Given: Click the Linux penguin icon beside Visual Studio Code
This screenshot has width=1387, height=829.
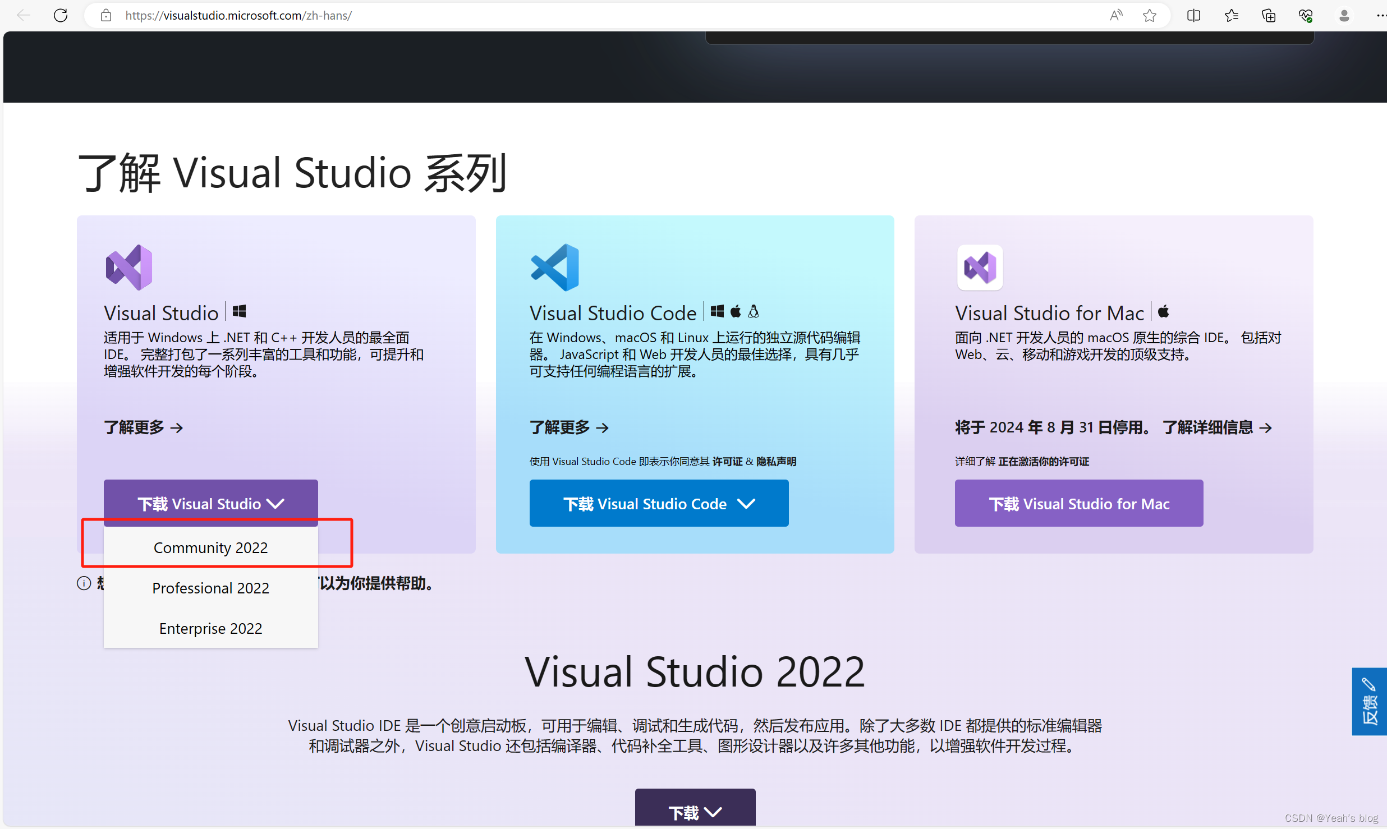Looking at the screenshot, I should point(754,311).
